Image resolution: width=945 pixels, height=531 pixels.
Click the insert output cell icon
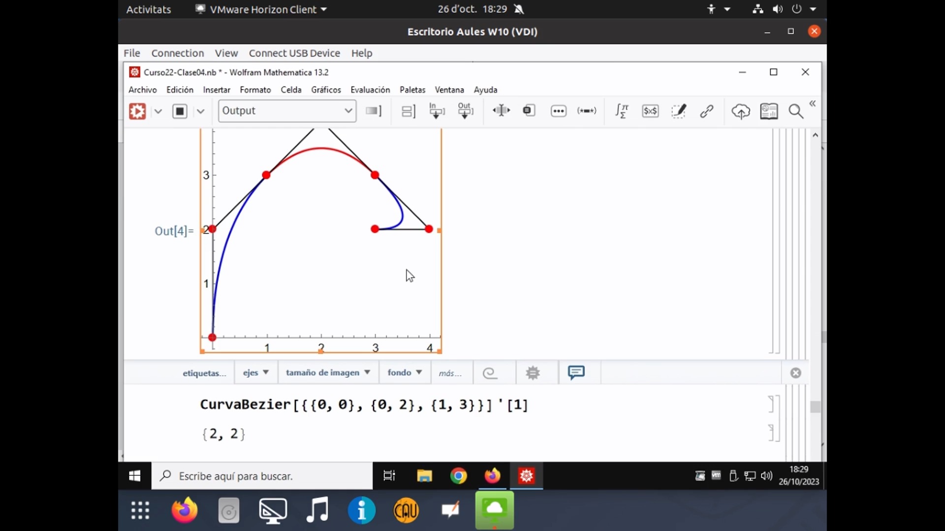(465, 111)
